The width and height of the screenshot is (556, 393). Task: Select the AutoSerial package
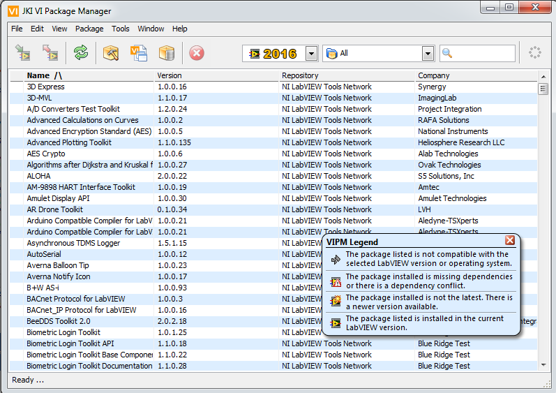pyautogui.click(x=44, y=254)
